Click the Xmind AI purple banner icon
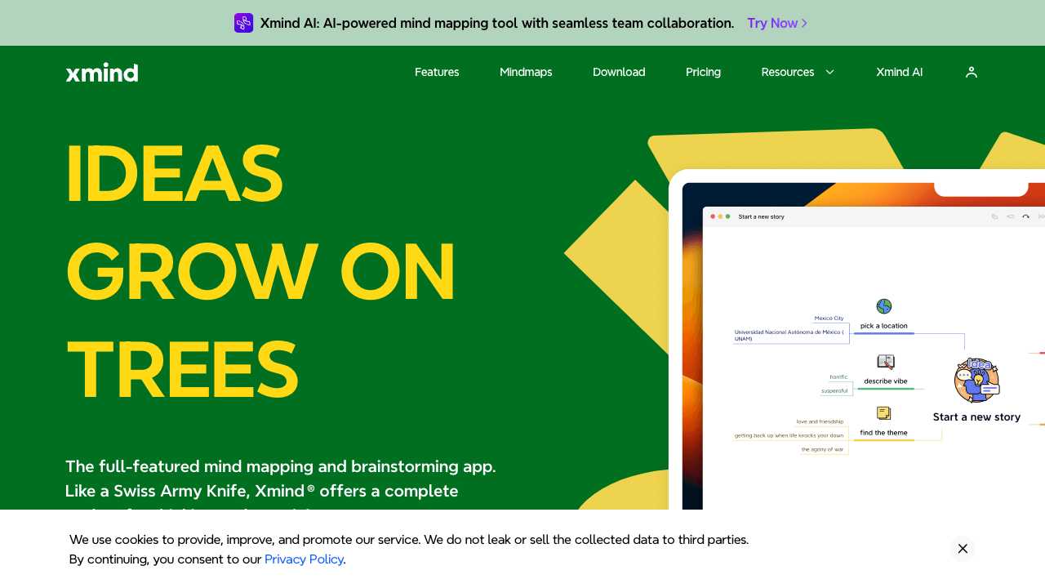 pyautogui.click(x=243, y=23)
